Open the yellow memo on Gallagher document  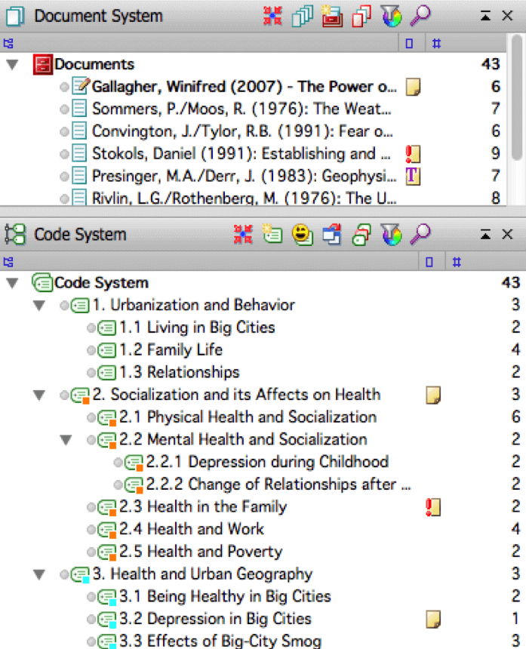pos(412,88)
